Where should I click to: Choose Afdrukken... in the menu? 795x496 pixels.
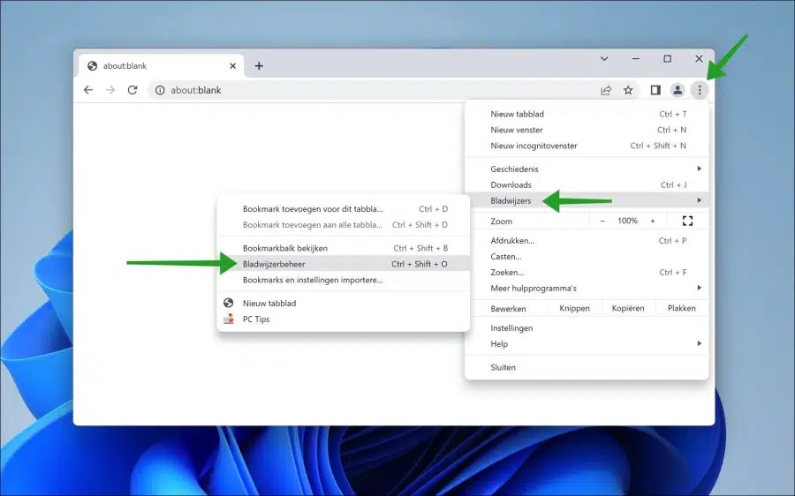[587, 241]
